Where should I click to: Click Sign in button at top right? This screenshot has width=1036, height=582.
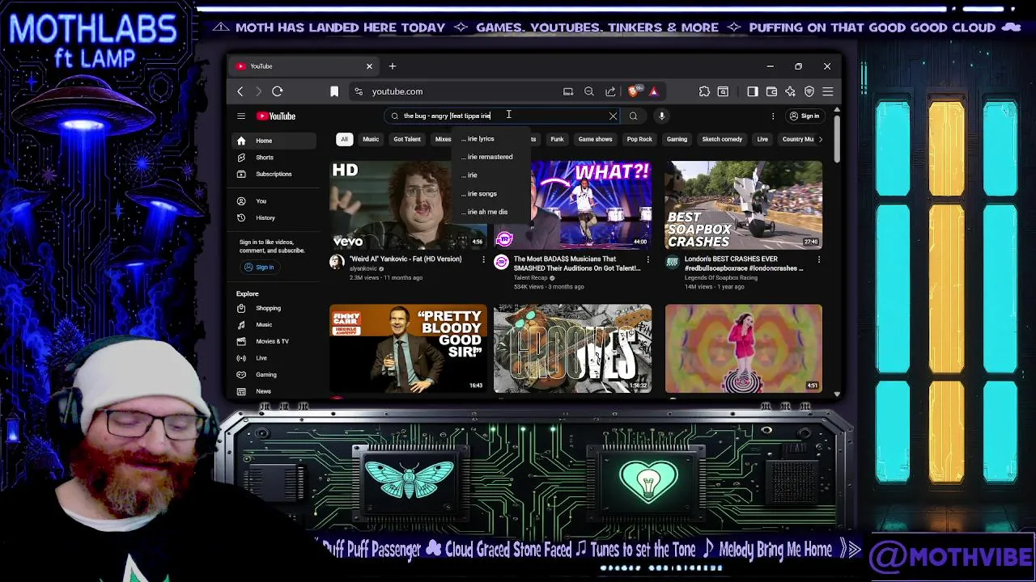coord(805,116)
